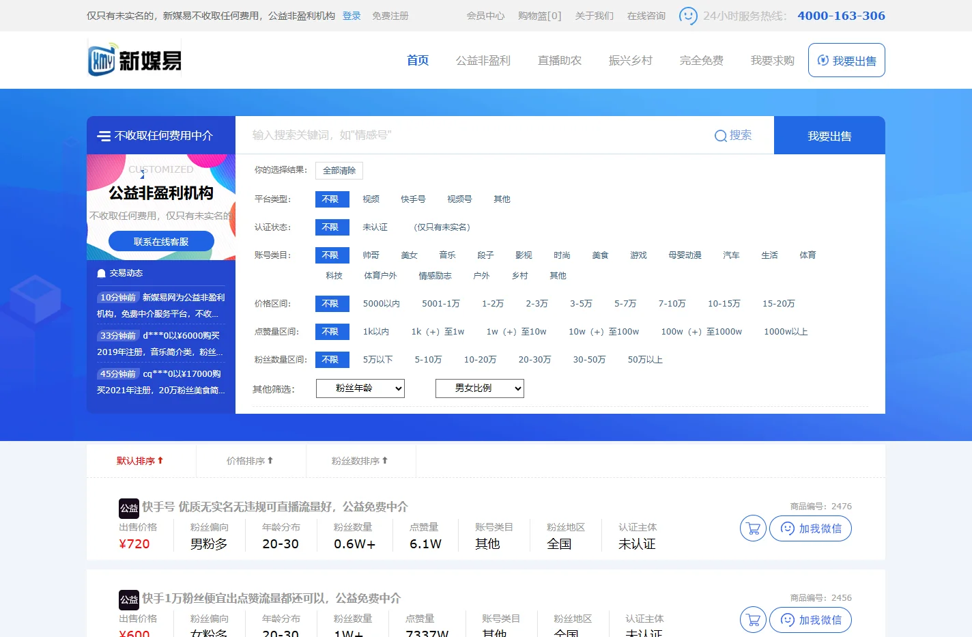This screenshot has height=637, width=972.
Task: Select 母婴动漫 account category
Action: (x=685, y=255)
